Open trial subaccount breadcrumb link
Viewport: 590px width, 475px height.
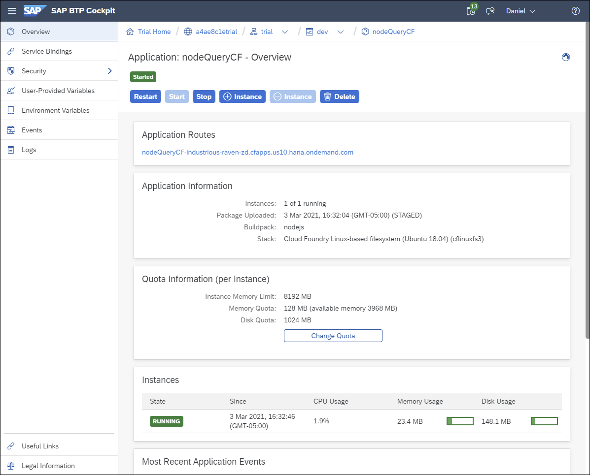pyautogui.click(x=267, y=32)
